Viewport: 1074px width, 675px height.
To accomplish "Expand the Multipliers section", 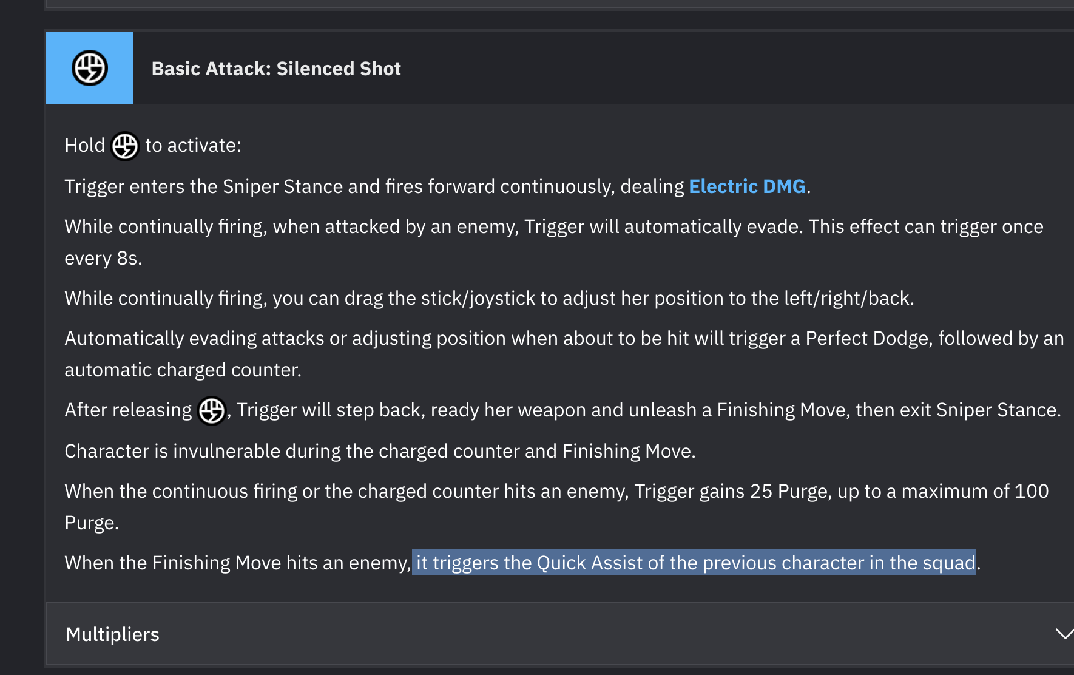I will pos(559,634).
